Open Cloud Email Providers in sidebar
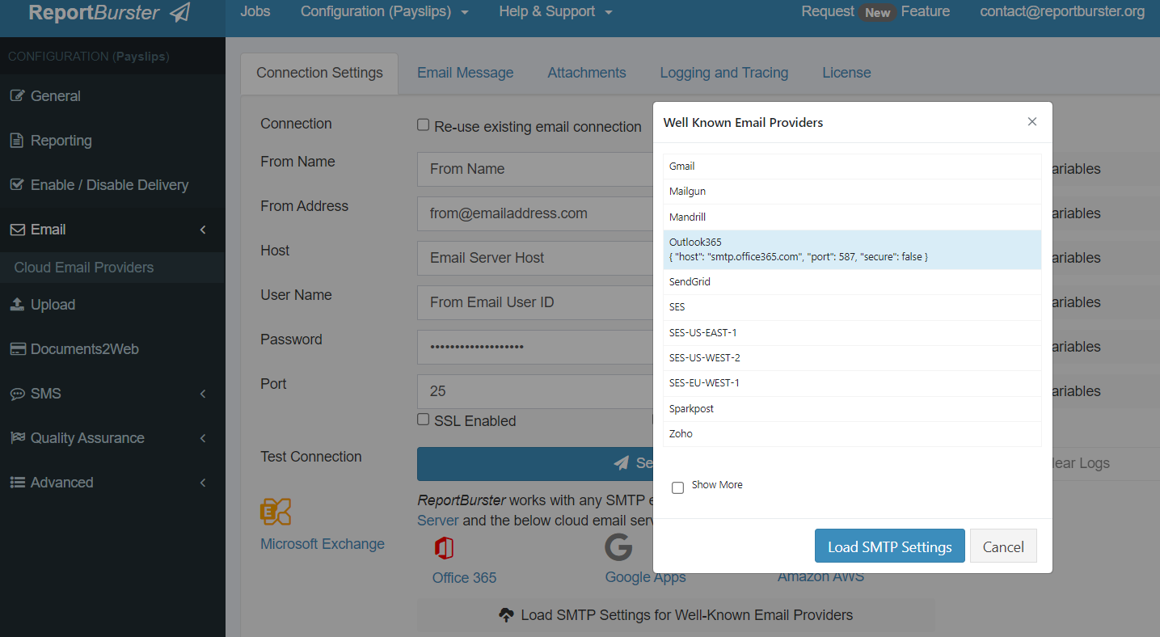 (84, 268)
